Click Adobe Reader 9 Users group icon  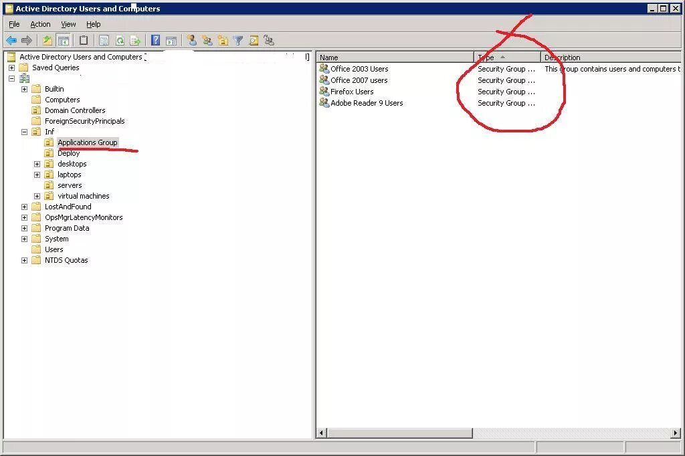pyautogui.click(x=324, y=103)
